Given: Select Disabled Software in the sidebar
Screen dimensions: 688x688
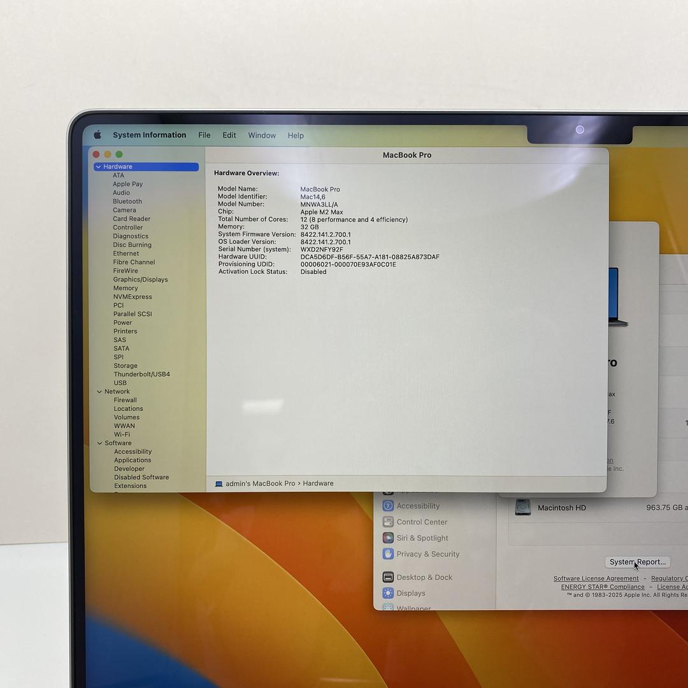Looking at the screenshot, I should [x=141, y=477].
